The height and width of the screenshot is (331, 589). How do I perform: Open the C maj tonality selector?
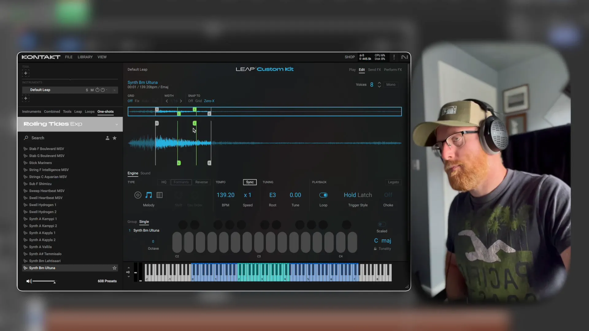[382, 241]
